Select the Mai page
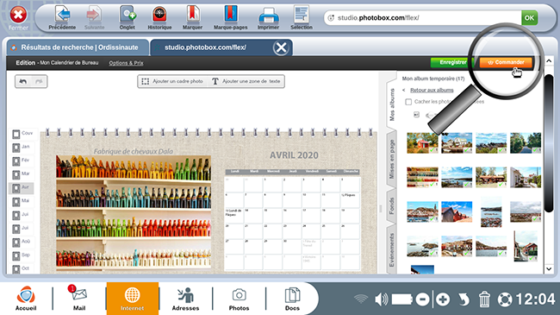The height and width of the screenshot is (315, 560). [21, 202]
